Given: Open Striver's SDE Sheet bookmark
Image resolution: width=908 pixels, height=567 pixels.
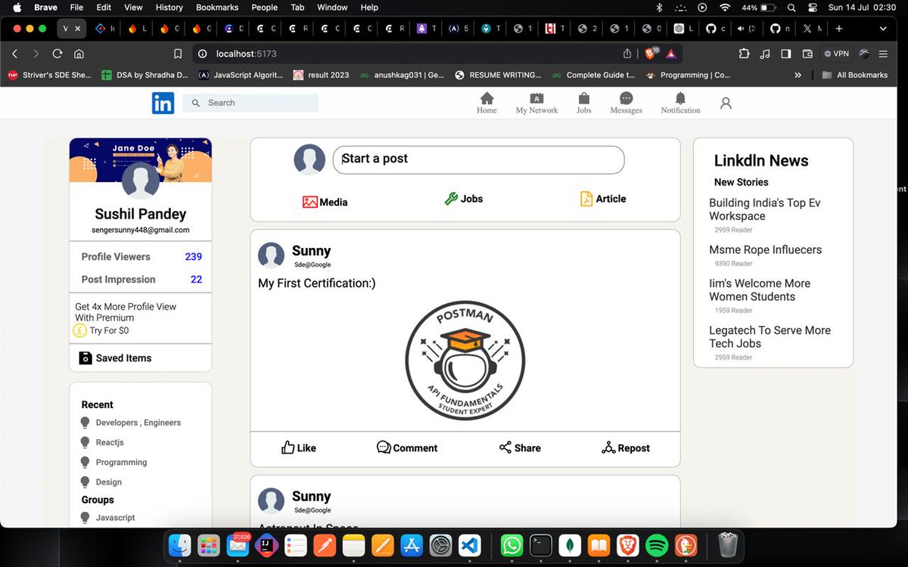Looking at the screenshot, I should coord(49,75).
